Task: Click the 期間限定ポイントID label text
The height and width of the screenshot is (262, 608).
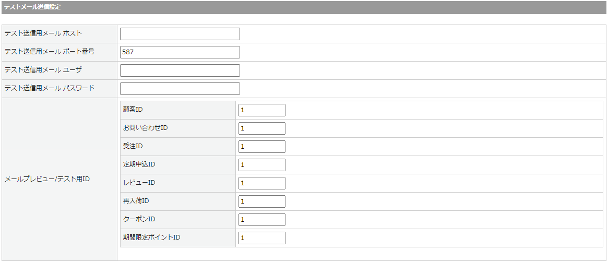Action: coord(152,237)
